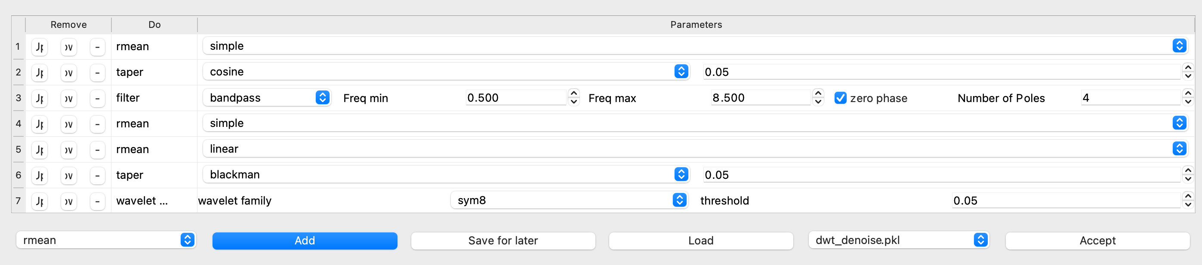This screenshot has height=265, width=1202.
Task: Click the threshold 0.05 field
Action: click(x=1066, y=201)
